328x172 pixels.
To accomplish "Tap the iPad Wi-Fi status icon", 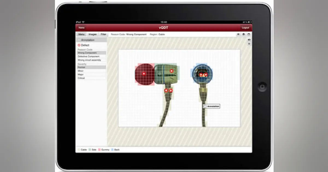I will (x=83, y=22).
